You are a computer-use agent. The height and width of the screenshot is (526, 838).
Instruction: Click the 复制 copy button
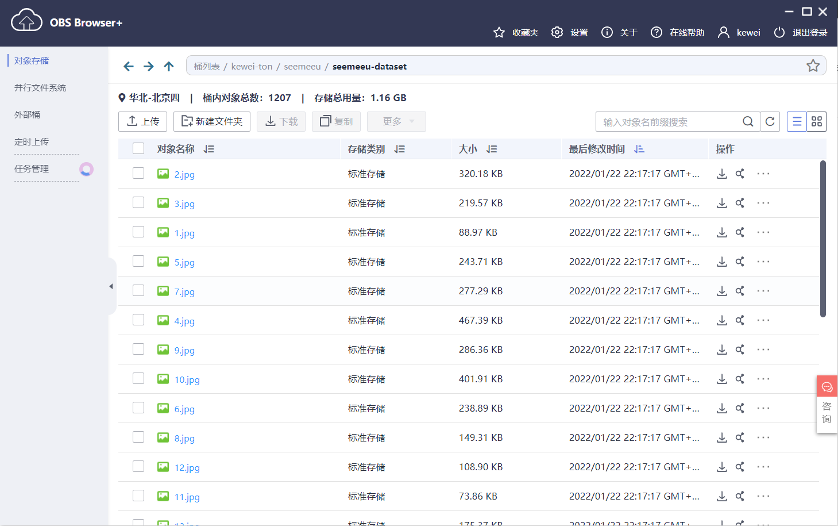[336, 121]
